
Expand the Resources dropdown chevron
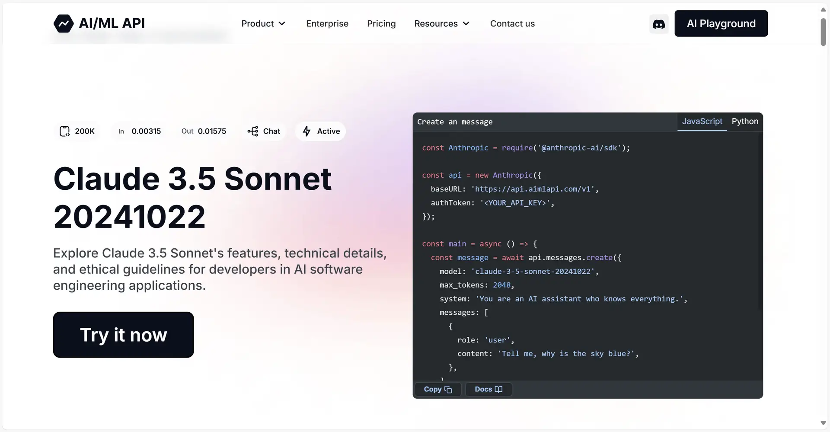coord(466,23)
